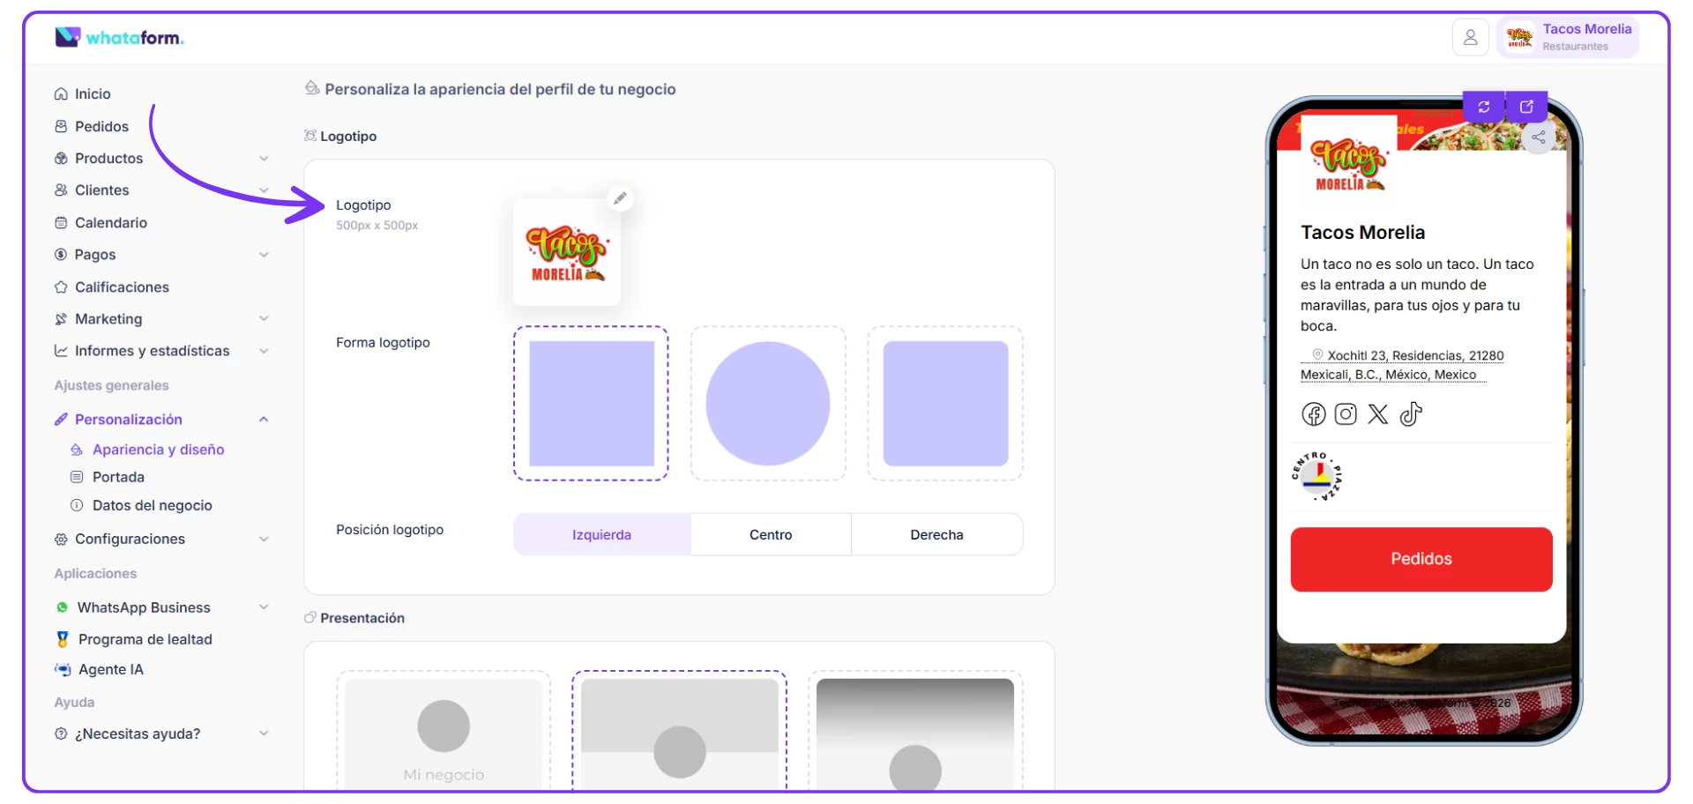
Task: Collapse the Personalización section chevron
Action: [x=264, y=420]
